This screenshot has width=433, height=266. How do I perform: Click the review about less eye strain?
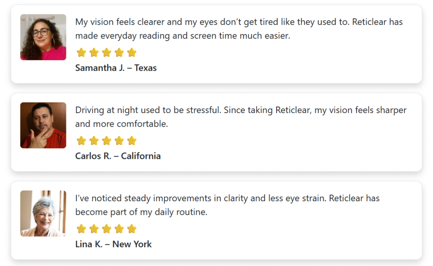pos(227,205)
